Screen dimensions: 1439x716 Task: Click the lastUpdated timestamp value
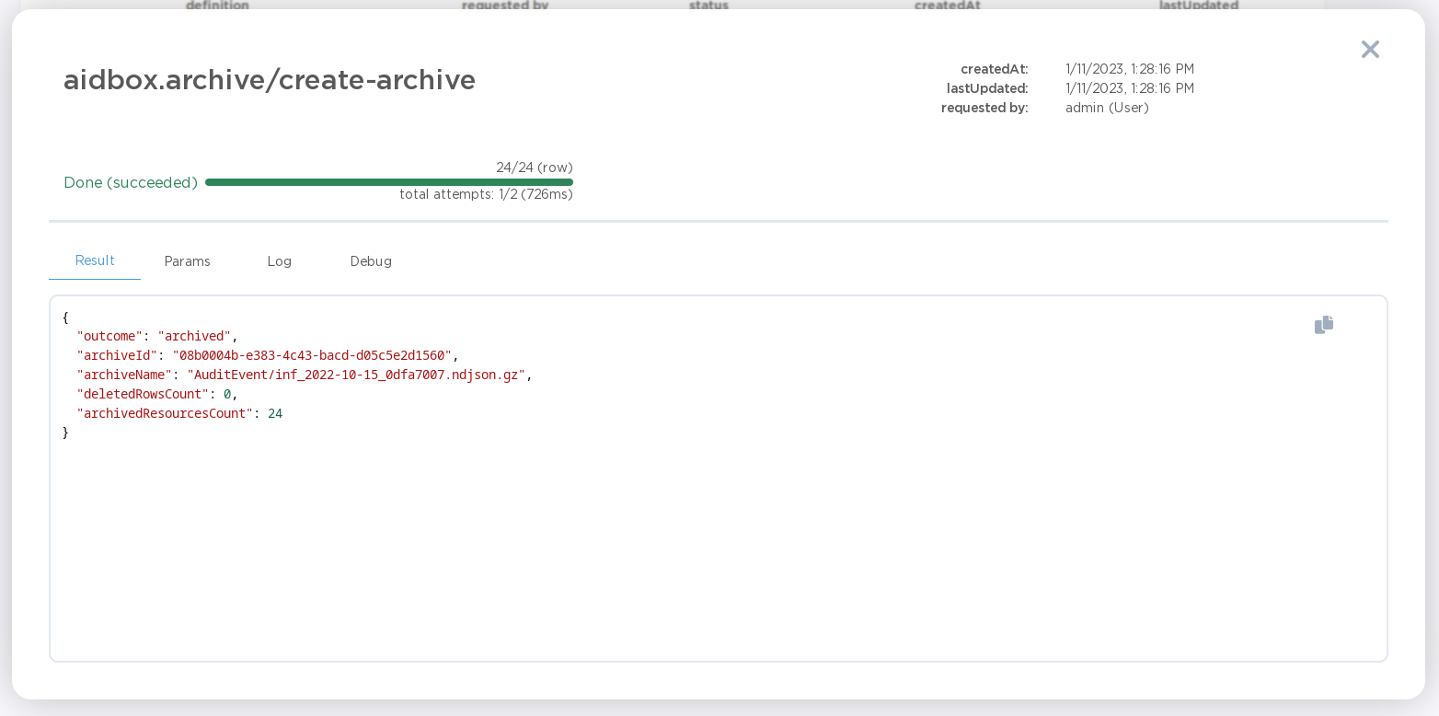click(x=1130, y=88)
